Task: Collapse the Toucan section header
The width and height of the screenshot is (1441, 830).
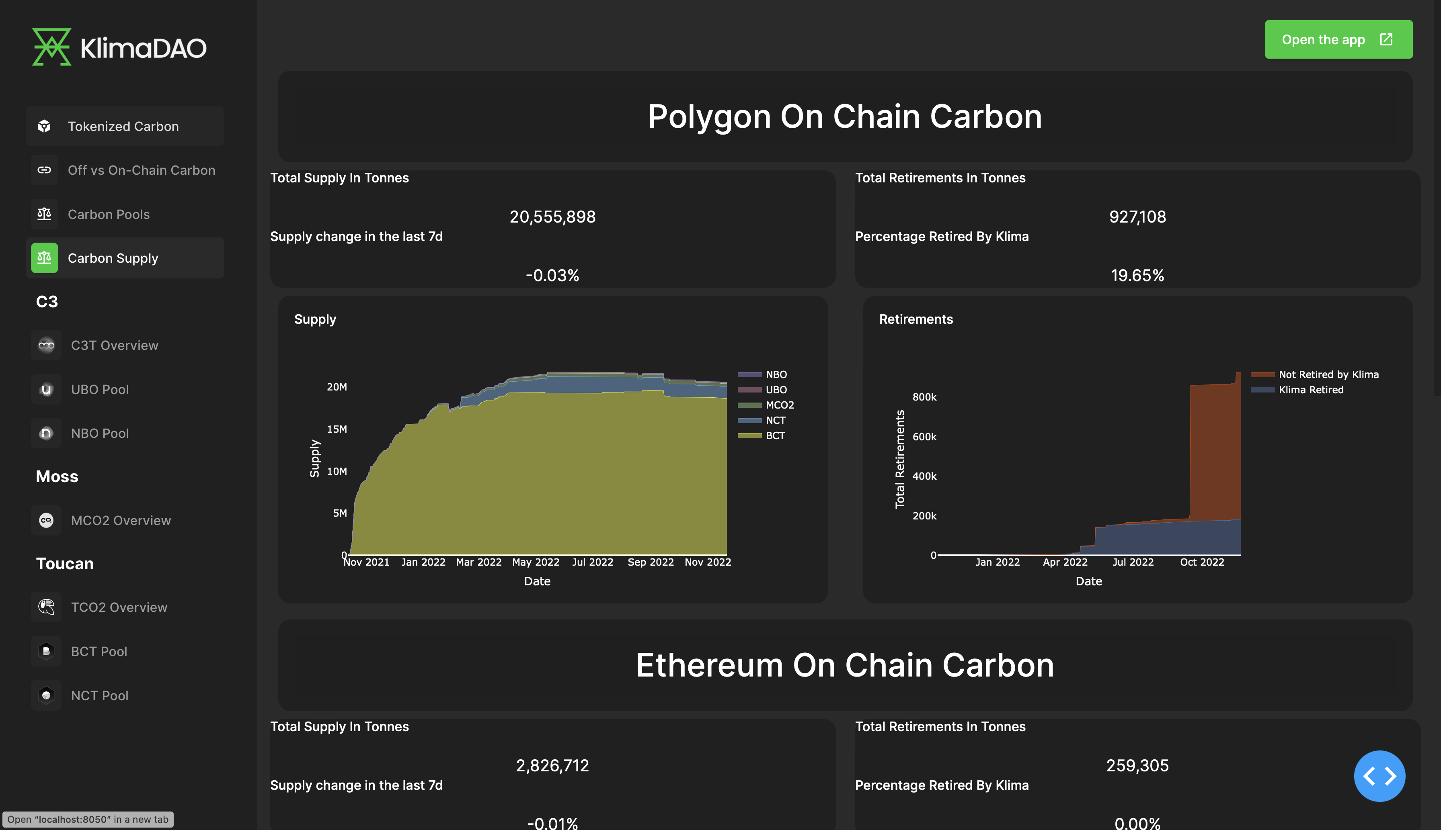Action: [x=65, y=563]
